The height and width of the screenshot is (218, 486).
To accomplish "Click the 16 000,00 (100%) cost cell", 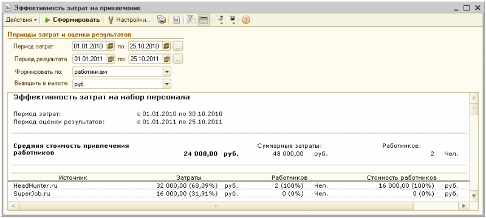I will click(x=406, y=185).
